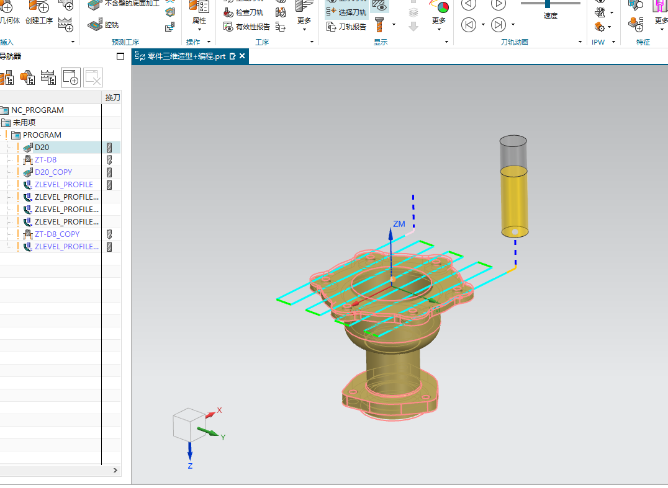Switch to machining method view navigator icon
Image resolution: width=668 pixels, height=488 pixels.
click(x=48, y=78)
